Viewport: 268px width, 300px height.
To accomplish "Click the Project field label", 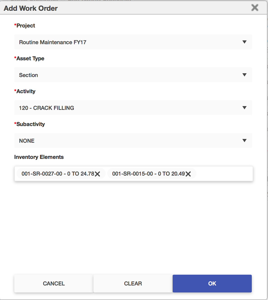I will [26, 26].
